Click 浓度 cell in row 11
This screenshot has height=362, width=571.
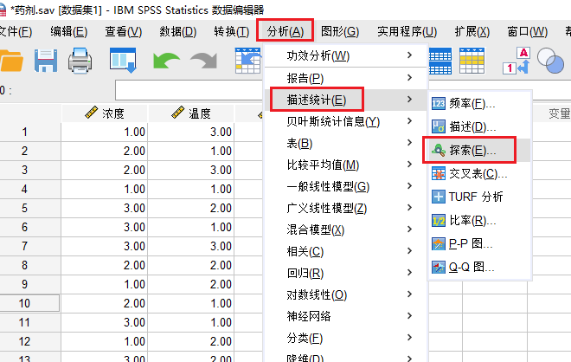[x=105, y=322]
